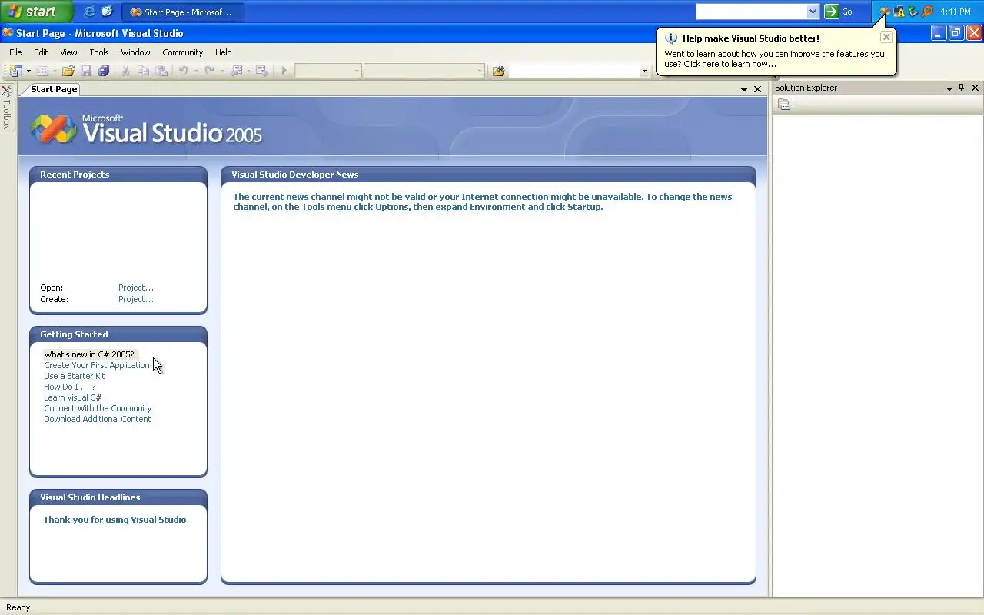This screenshot has width=984, height=615.
Task: Open the View menu
Action: [x=68, y=52]
